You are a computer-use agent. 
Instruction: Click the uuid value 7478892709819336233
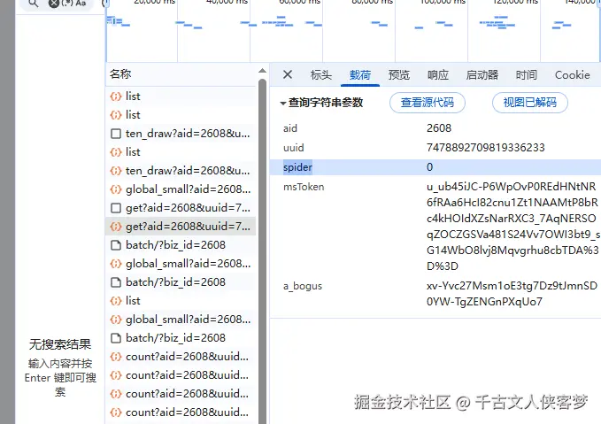point(485,148)
